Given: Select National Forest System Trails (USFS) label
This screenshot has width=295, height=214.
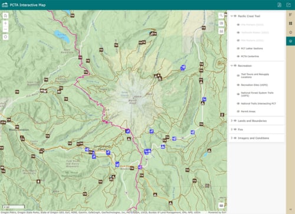Looking at the screenshot, I should [x=257, y=94].
